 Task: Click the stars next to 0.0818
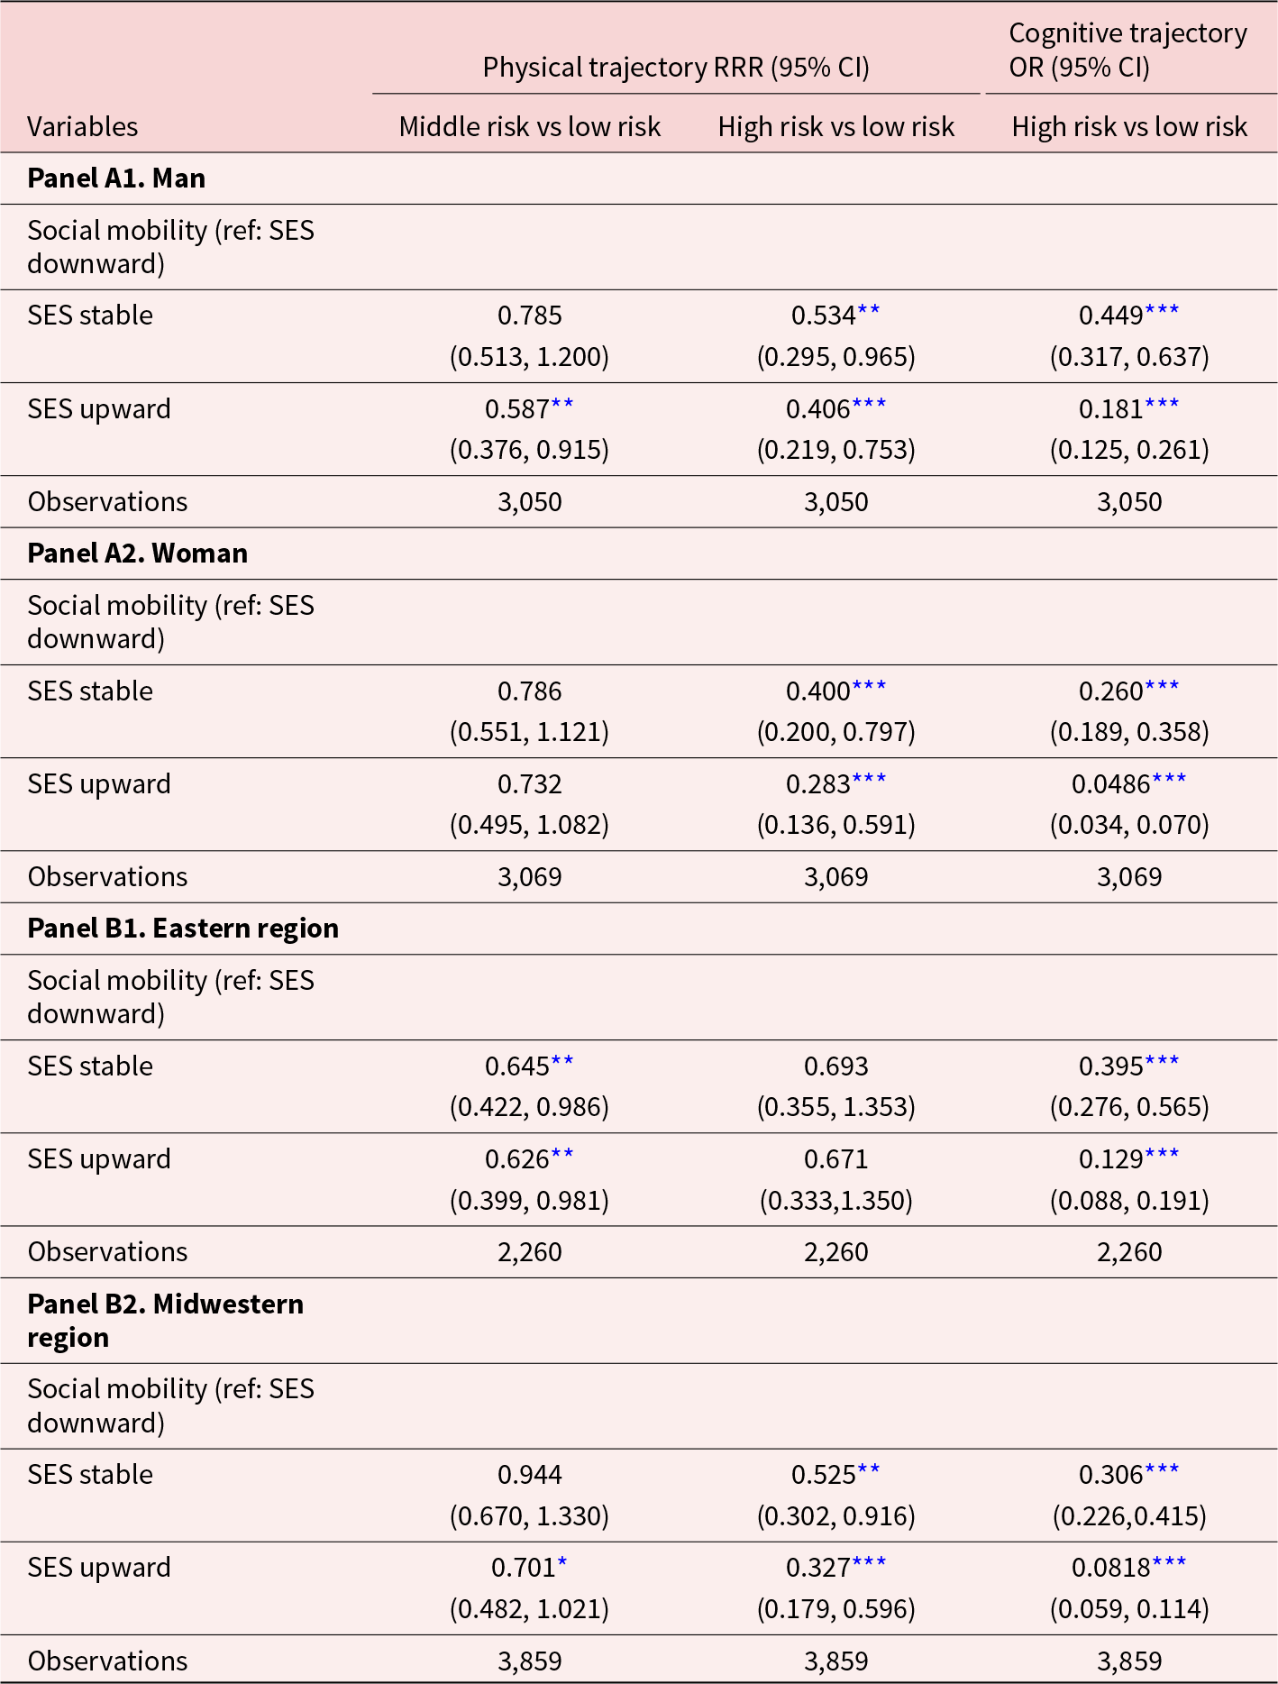(1169, 1563)
